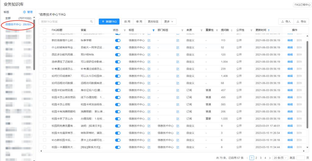Toggle status switch for 校园卡怎么修改密码

point(117,97)
